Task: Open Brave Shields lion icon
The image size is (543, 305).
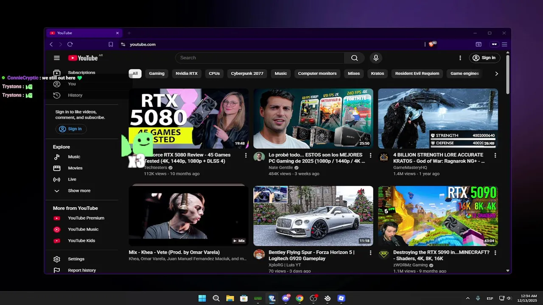Action: point(432,44)
